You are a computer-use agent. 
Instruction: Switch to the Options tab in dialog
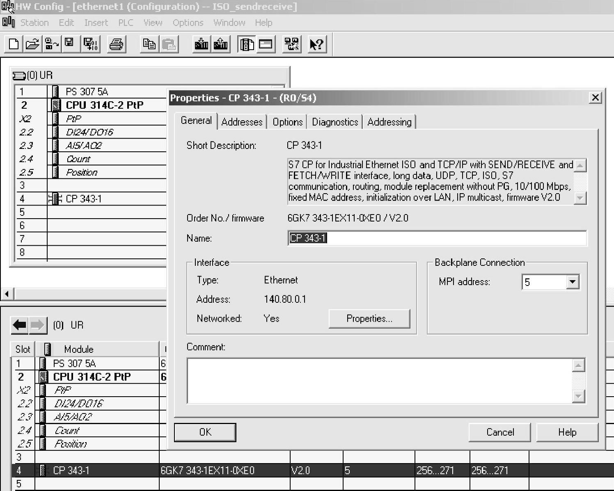click(288, 122)
